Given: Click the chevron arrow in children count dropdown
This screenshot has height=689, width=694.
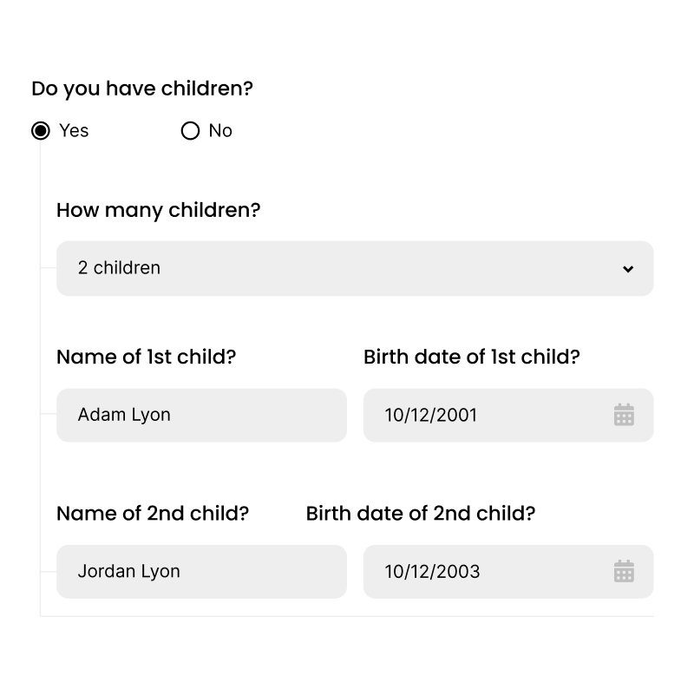Looking at the screenshot, I should (627, 269).
